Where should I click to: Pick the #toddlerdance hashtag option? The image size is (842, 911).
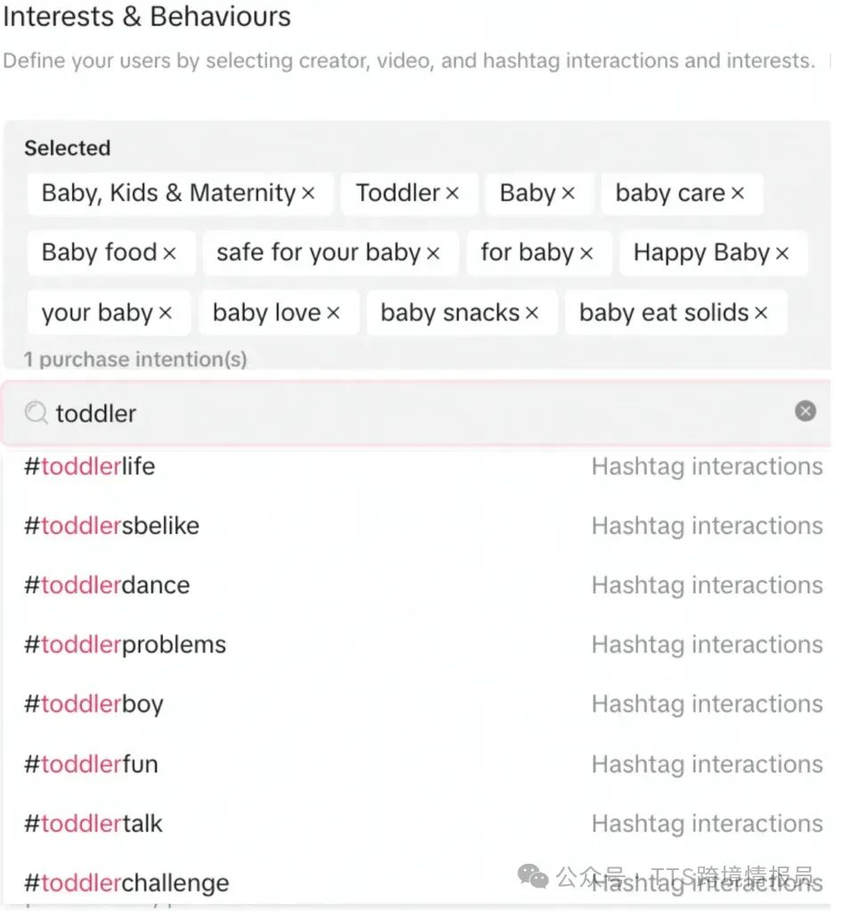coord(107,585)
